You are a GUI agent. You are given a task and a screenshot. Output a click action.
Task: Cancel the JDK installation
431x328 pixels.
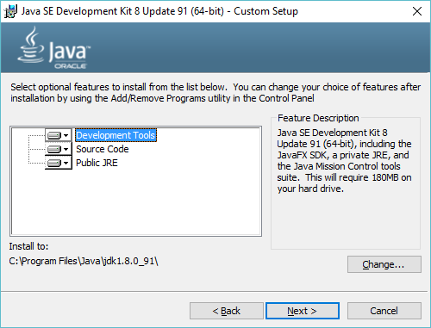(384, 311)
